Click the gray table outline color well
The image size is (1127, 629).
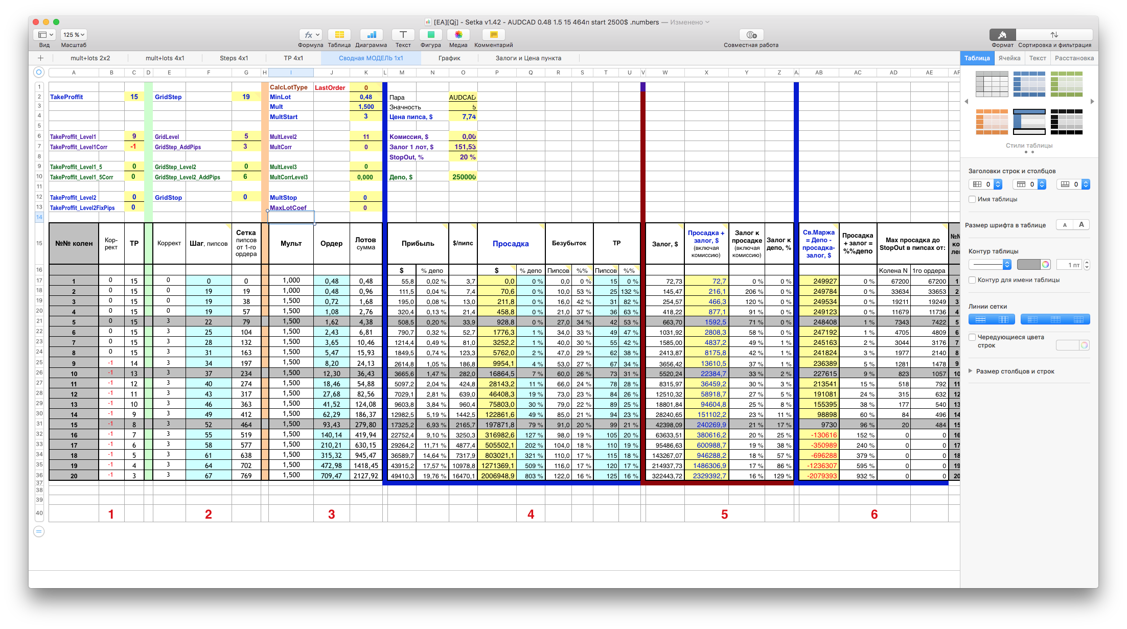(x=1029, y=265)
